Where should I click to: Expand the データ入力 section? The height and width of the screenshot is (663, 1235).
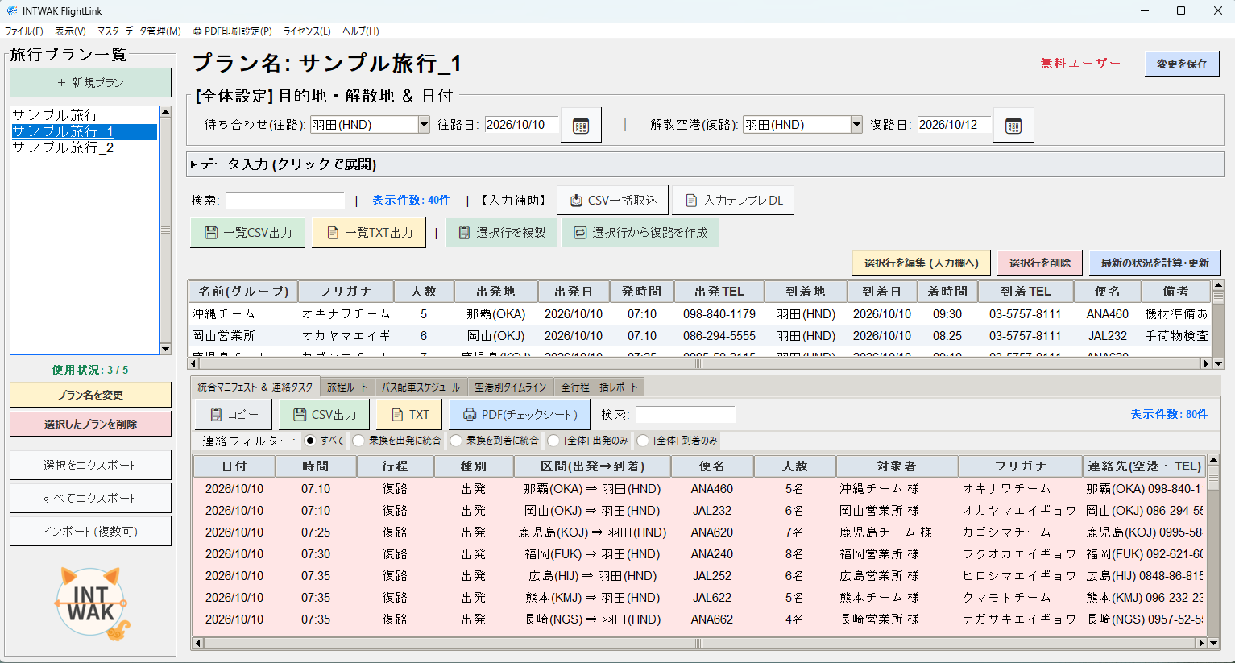[x=705, y=164]
